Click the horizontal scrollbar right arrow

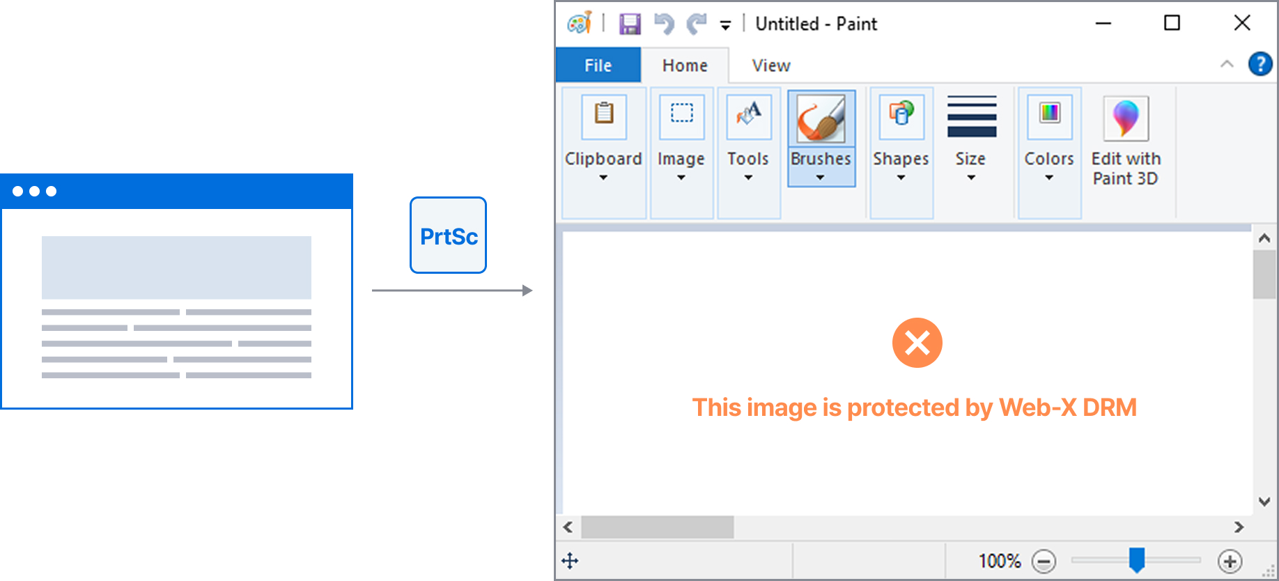pyautogui.click(x=1239, y=527)
